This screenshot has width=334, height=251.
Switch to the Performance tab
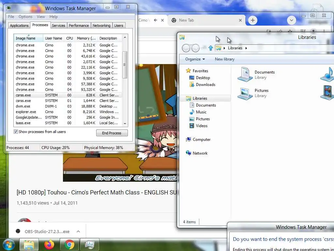(x=79, y=25)
